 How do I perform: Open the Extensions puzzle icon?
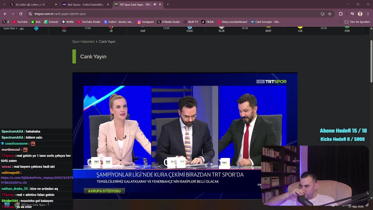pyautogui.click(x=341, y=14)
